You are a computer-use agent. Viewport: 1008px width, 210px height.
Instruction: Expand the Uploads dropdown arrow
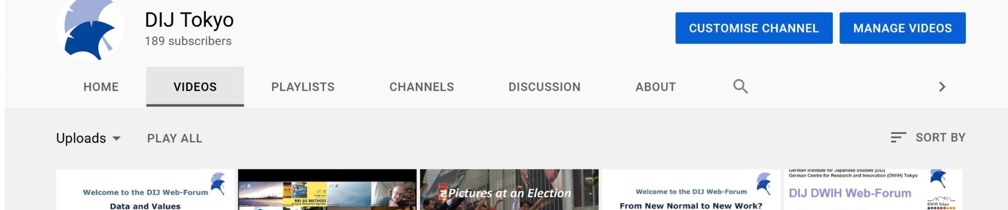click(117, 139)
